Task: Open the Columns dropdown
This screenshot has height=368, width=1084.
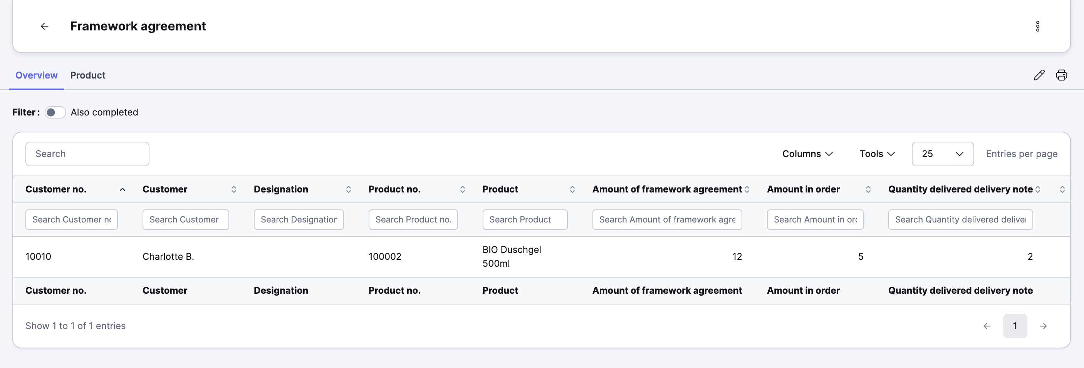Action: click(x=807, y=154)
